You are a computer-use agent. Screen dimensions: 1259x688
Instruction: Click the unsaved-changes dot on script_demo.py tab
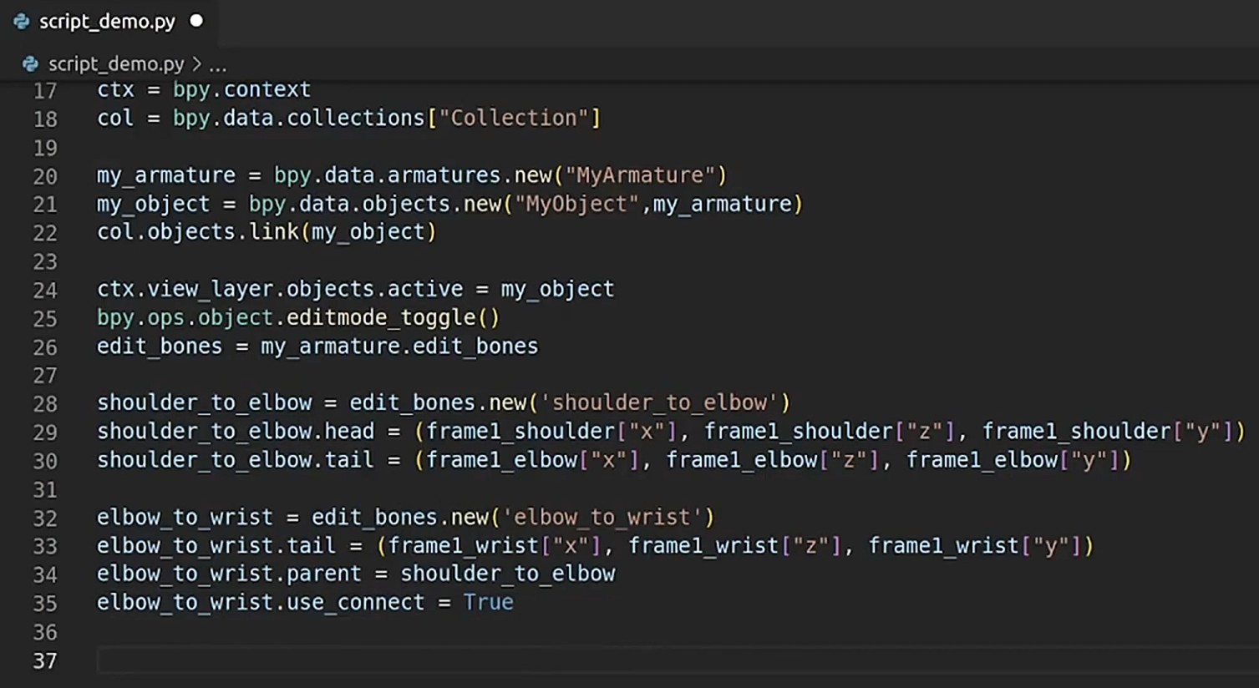pos(196,21)
